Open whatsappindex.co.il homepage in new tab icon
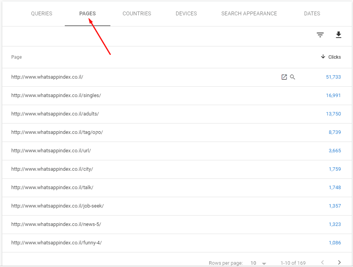This screenshot has height=267, width=353. [x=284, y=77]
